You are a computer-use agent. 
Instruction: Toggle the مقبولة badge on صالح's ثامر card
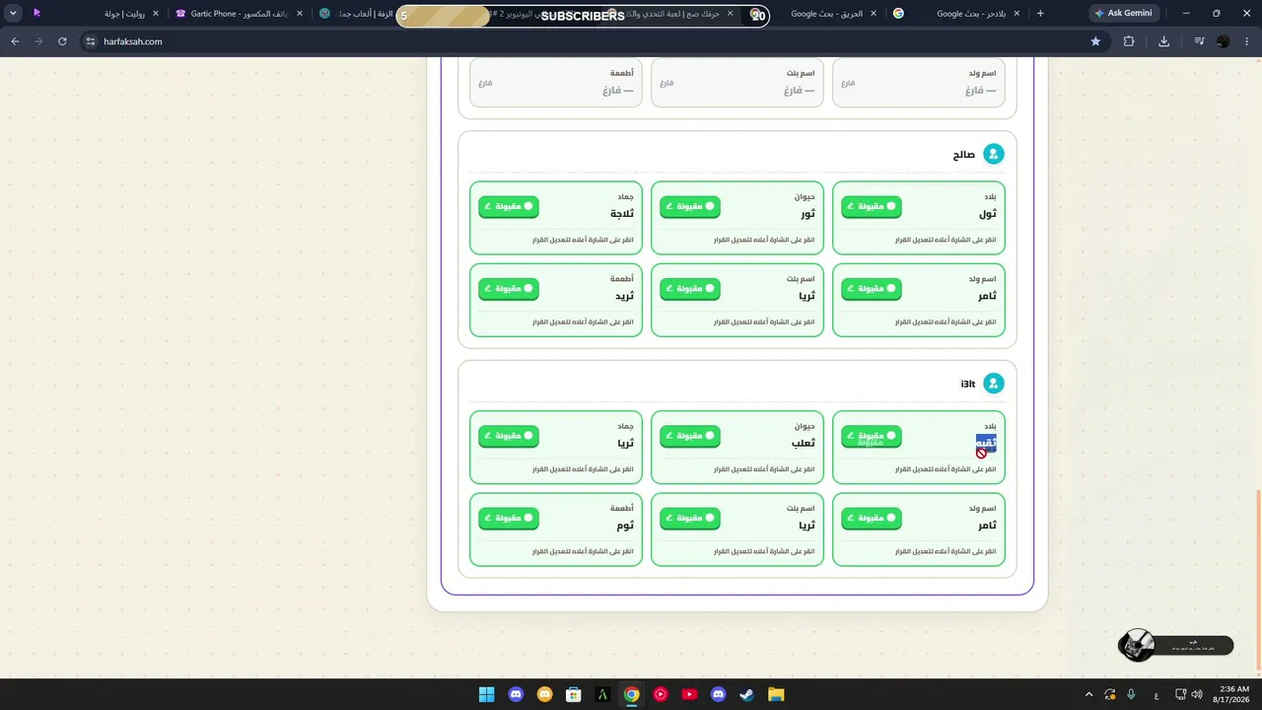tap(872, 289)
